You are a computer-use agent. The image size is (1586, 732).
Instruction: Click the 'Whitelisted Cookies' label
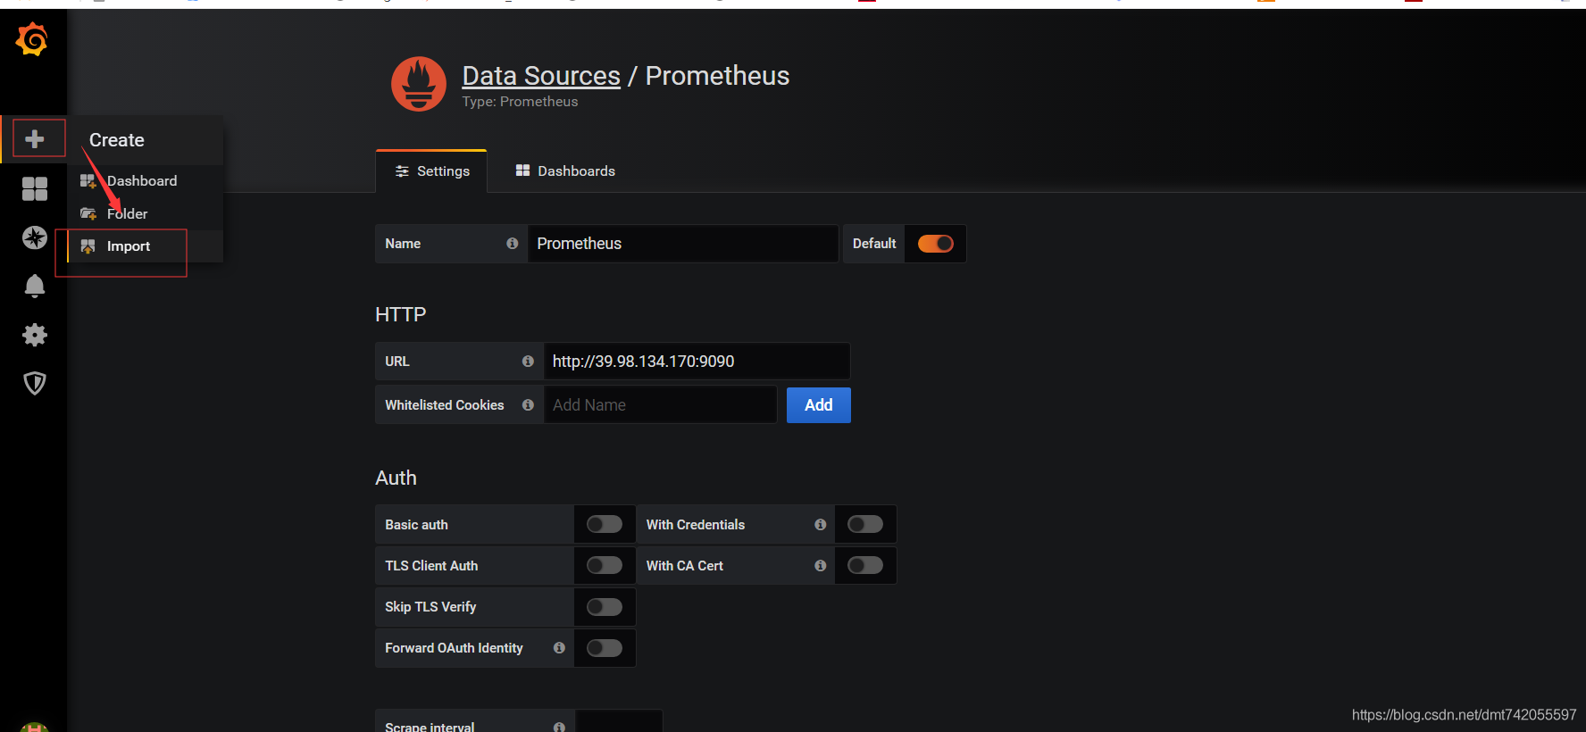445,405
